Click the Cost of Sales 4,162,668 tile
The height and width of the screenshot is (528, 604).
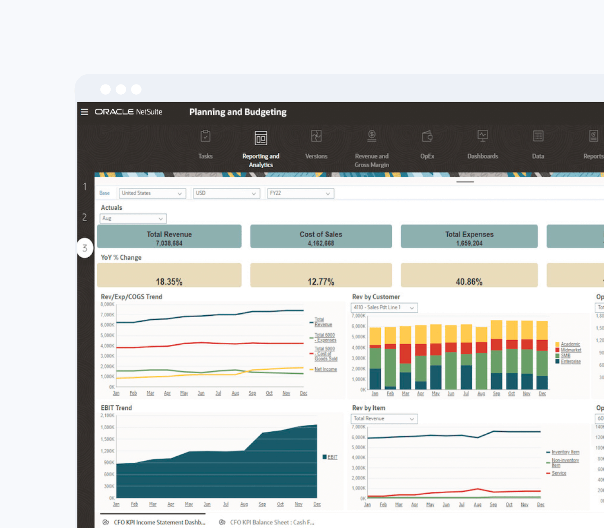tap(321, 236)
